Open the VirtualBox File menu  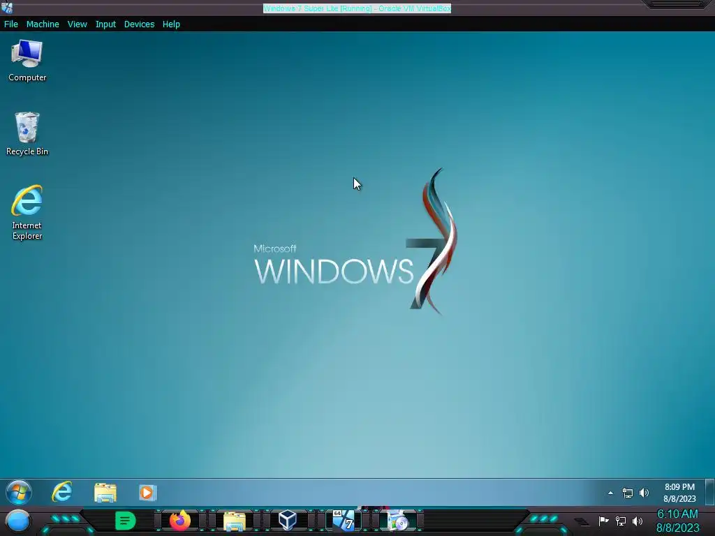click(11, 24)
